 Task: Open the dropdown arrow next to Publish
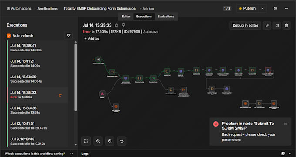coord(262,9)
